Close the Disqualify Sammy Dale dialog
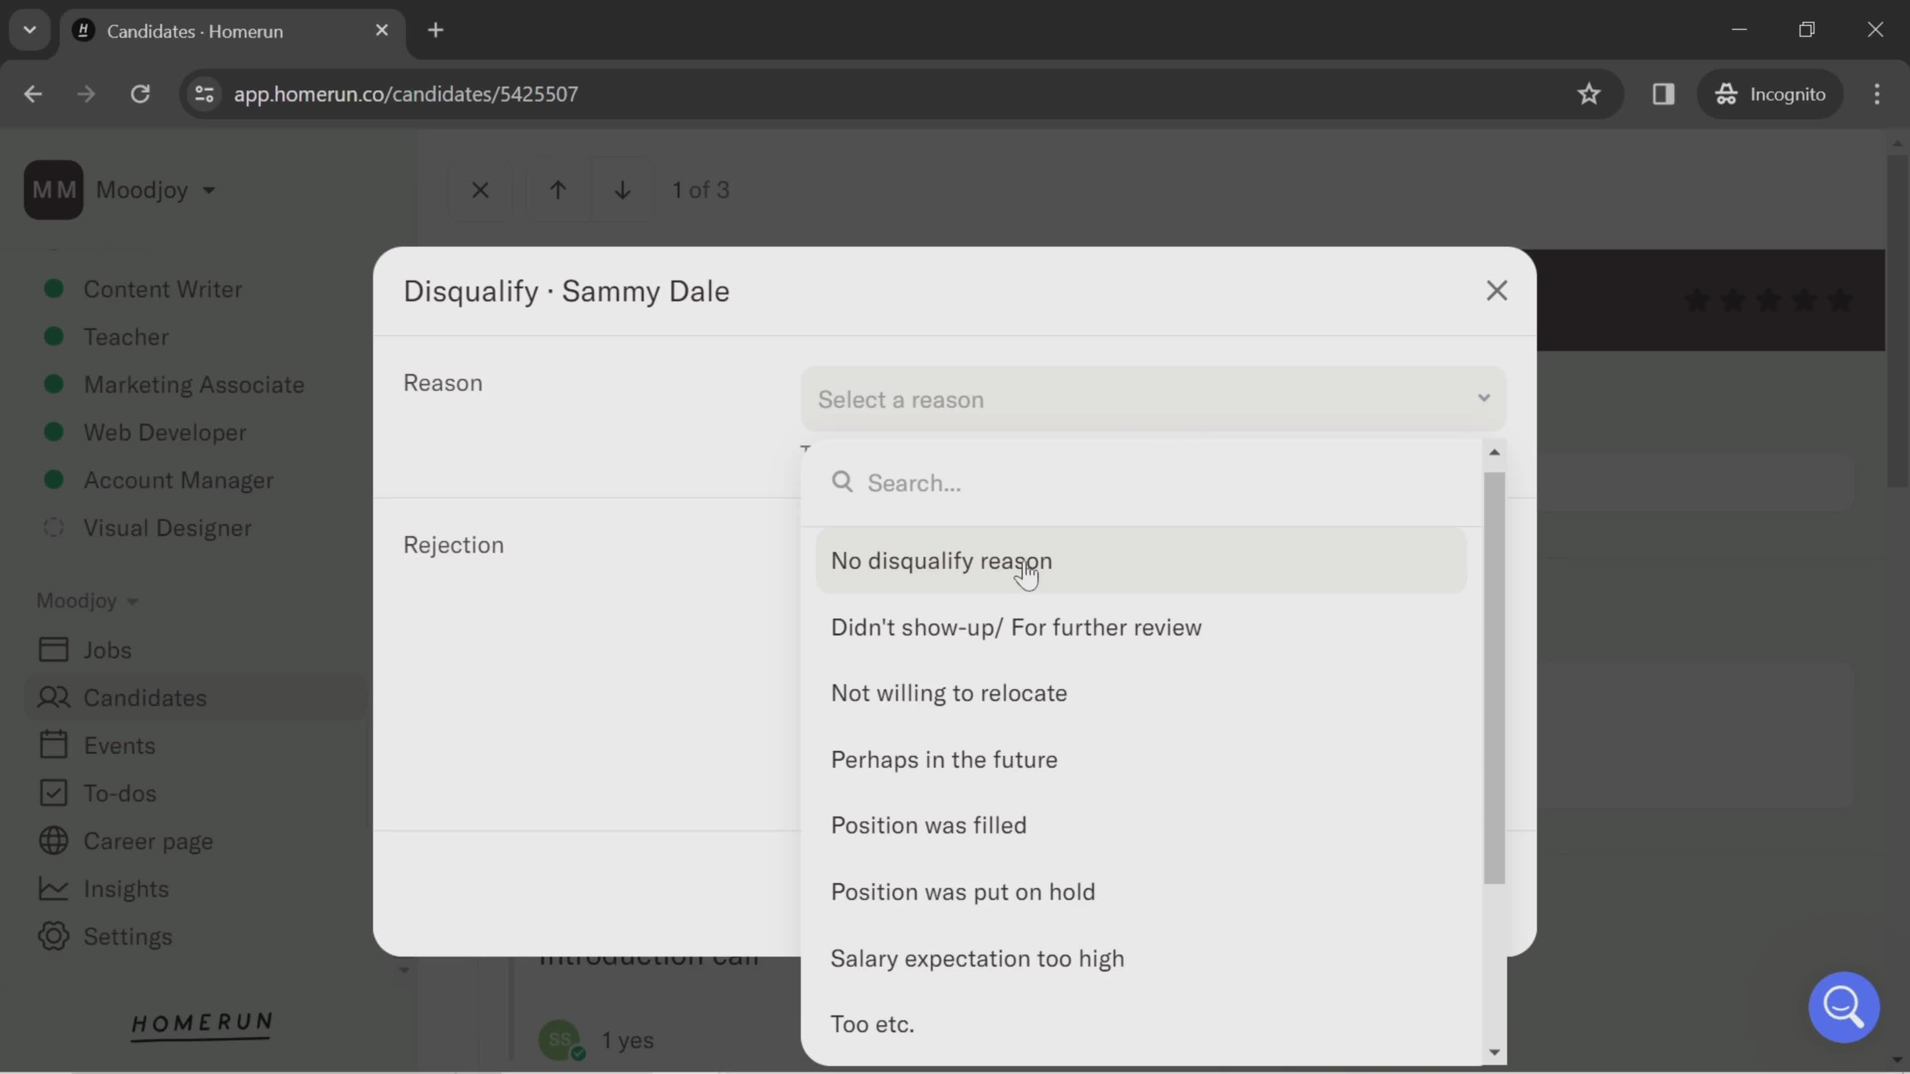 coord(1496,290)
